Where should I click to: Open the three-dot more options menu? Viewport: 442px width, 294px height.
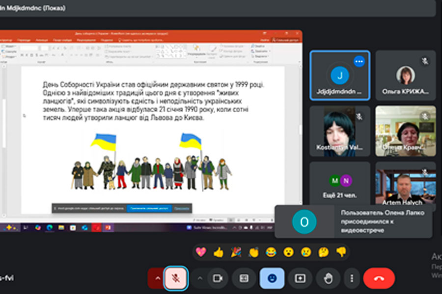[352, 278]
